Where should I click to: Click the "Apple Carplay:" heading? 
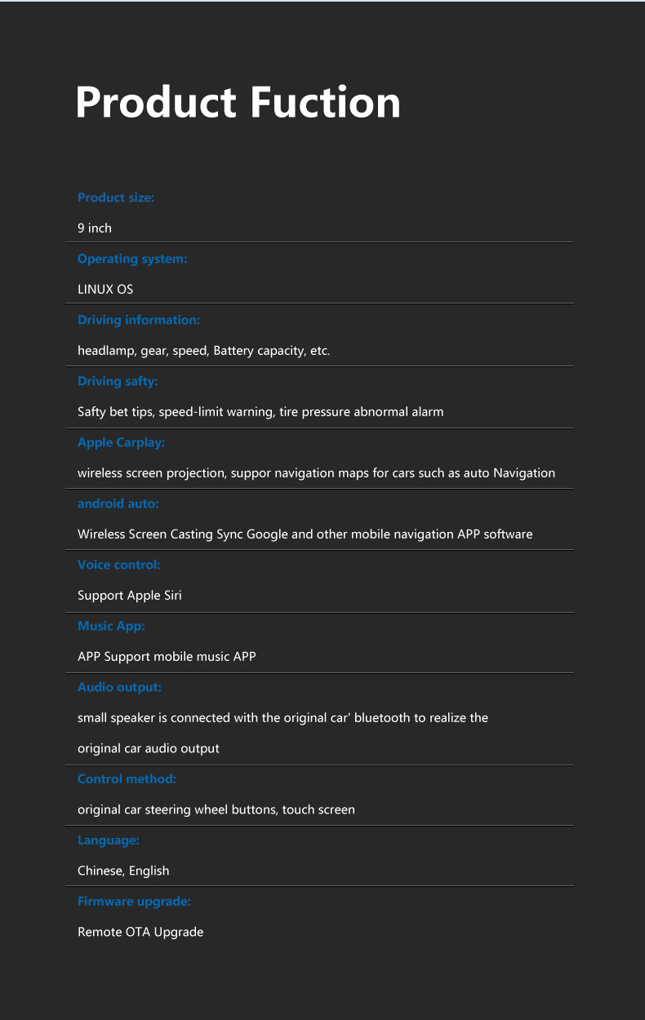121,442
